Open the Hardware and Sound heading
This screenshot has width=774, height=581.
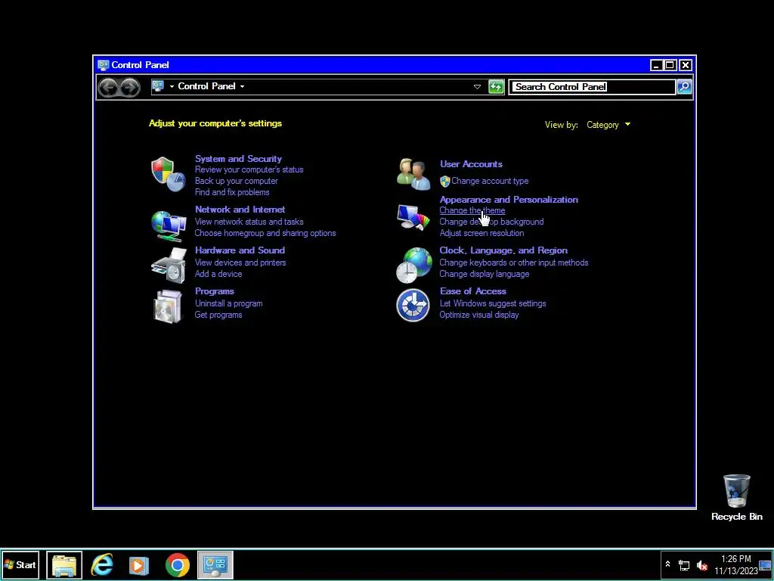tap(240, 250)
